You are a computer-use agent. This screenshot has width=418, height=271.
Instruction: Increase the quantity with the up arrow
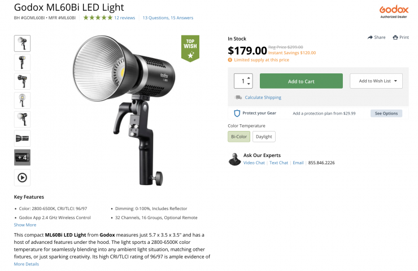coord(249,77)
